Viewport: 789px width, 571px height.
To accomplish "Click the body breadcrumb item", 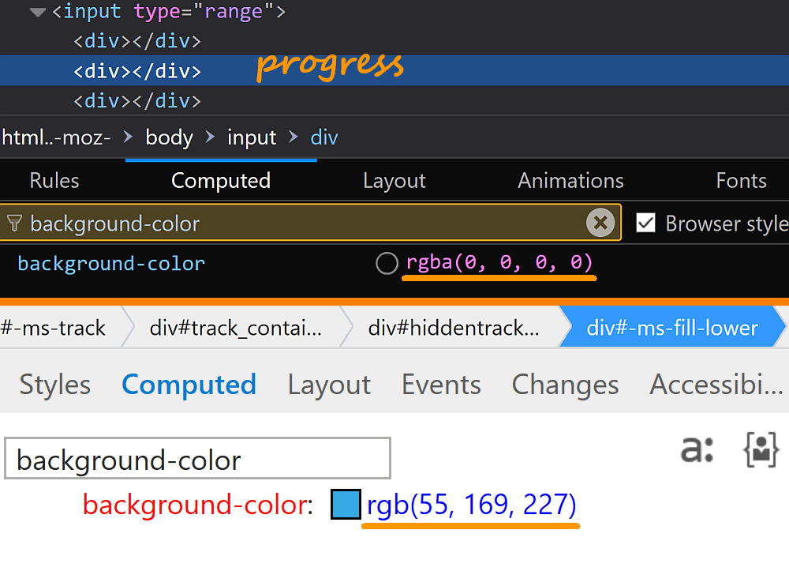I will tap(169, 137).
